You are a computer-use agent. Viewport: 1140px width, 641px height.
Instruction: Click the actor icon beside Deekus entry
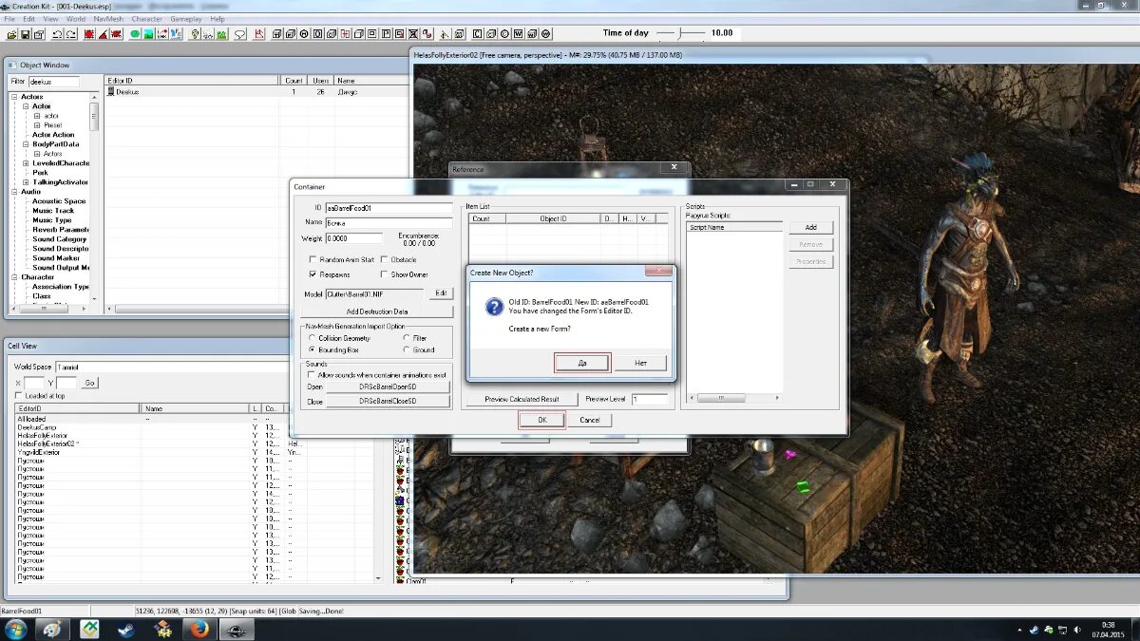111,92
